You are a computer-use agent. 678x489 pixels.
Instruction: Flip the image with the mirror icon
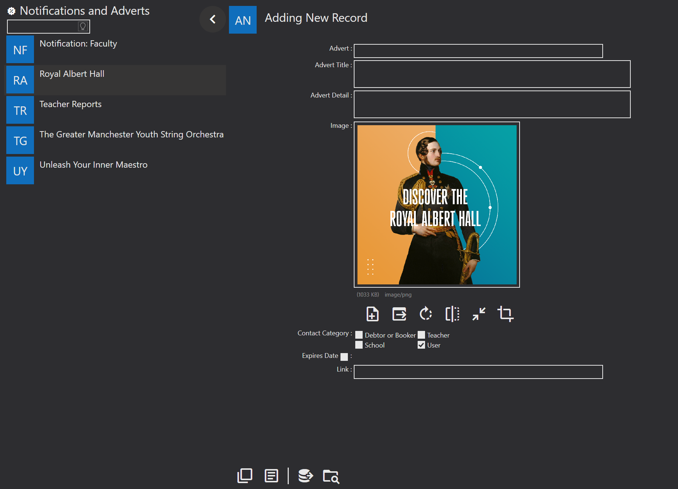point(452,314)
